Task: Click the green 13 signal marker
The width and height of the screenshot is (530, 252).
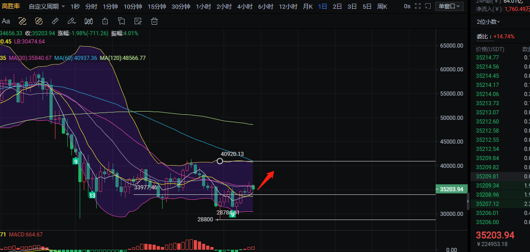Action: tap(92, 195)
